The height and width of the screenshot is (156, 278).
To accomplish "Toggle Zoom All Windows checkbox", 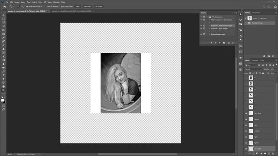I will [45, 6].
